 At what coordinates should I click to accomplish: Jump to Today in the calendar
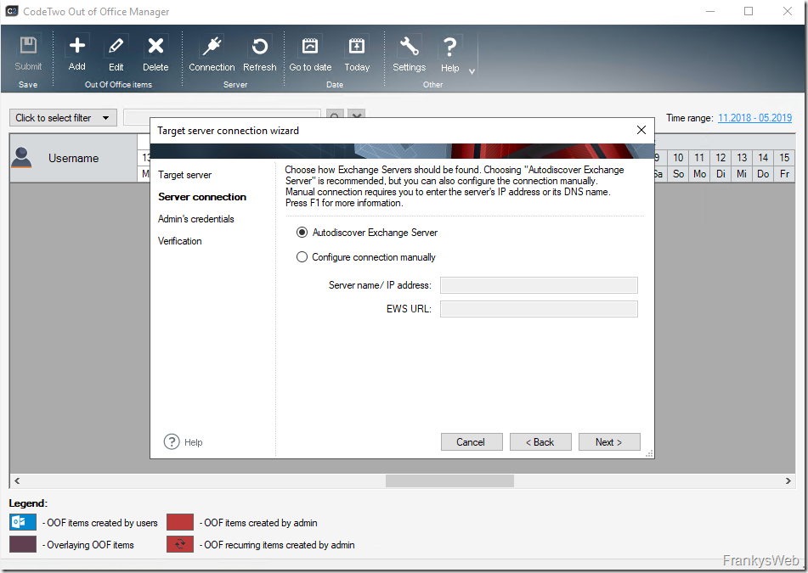(x=357, y=53)
